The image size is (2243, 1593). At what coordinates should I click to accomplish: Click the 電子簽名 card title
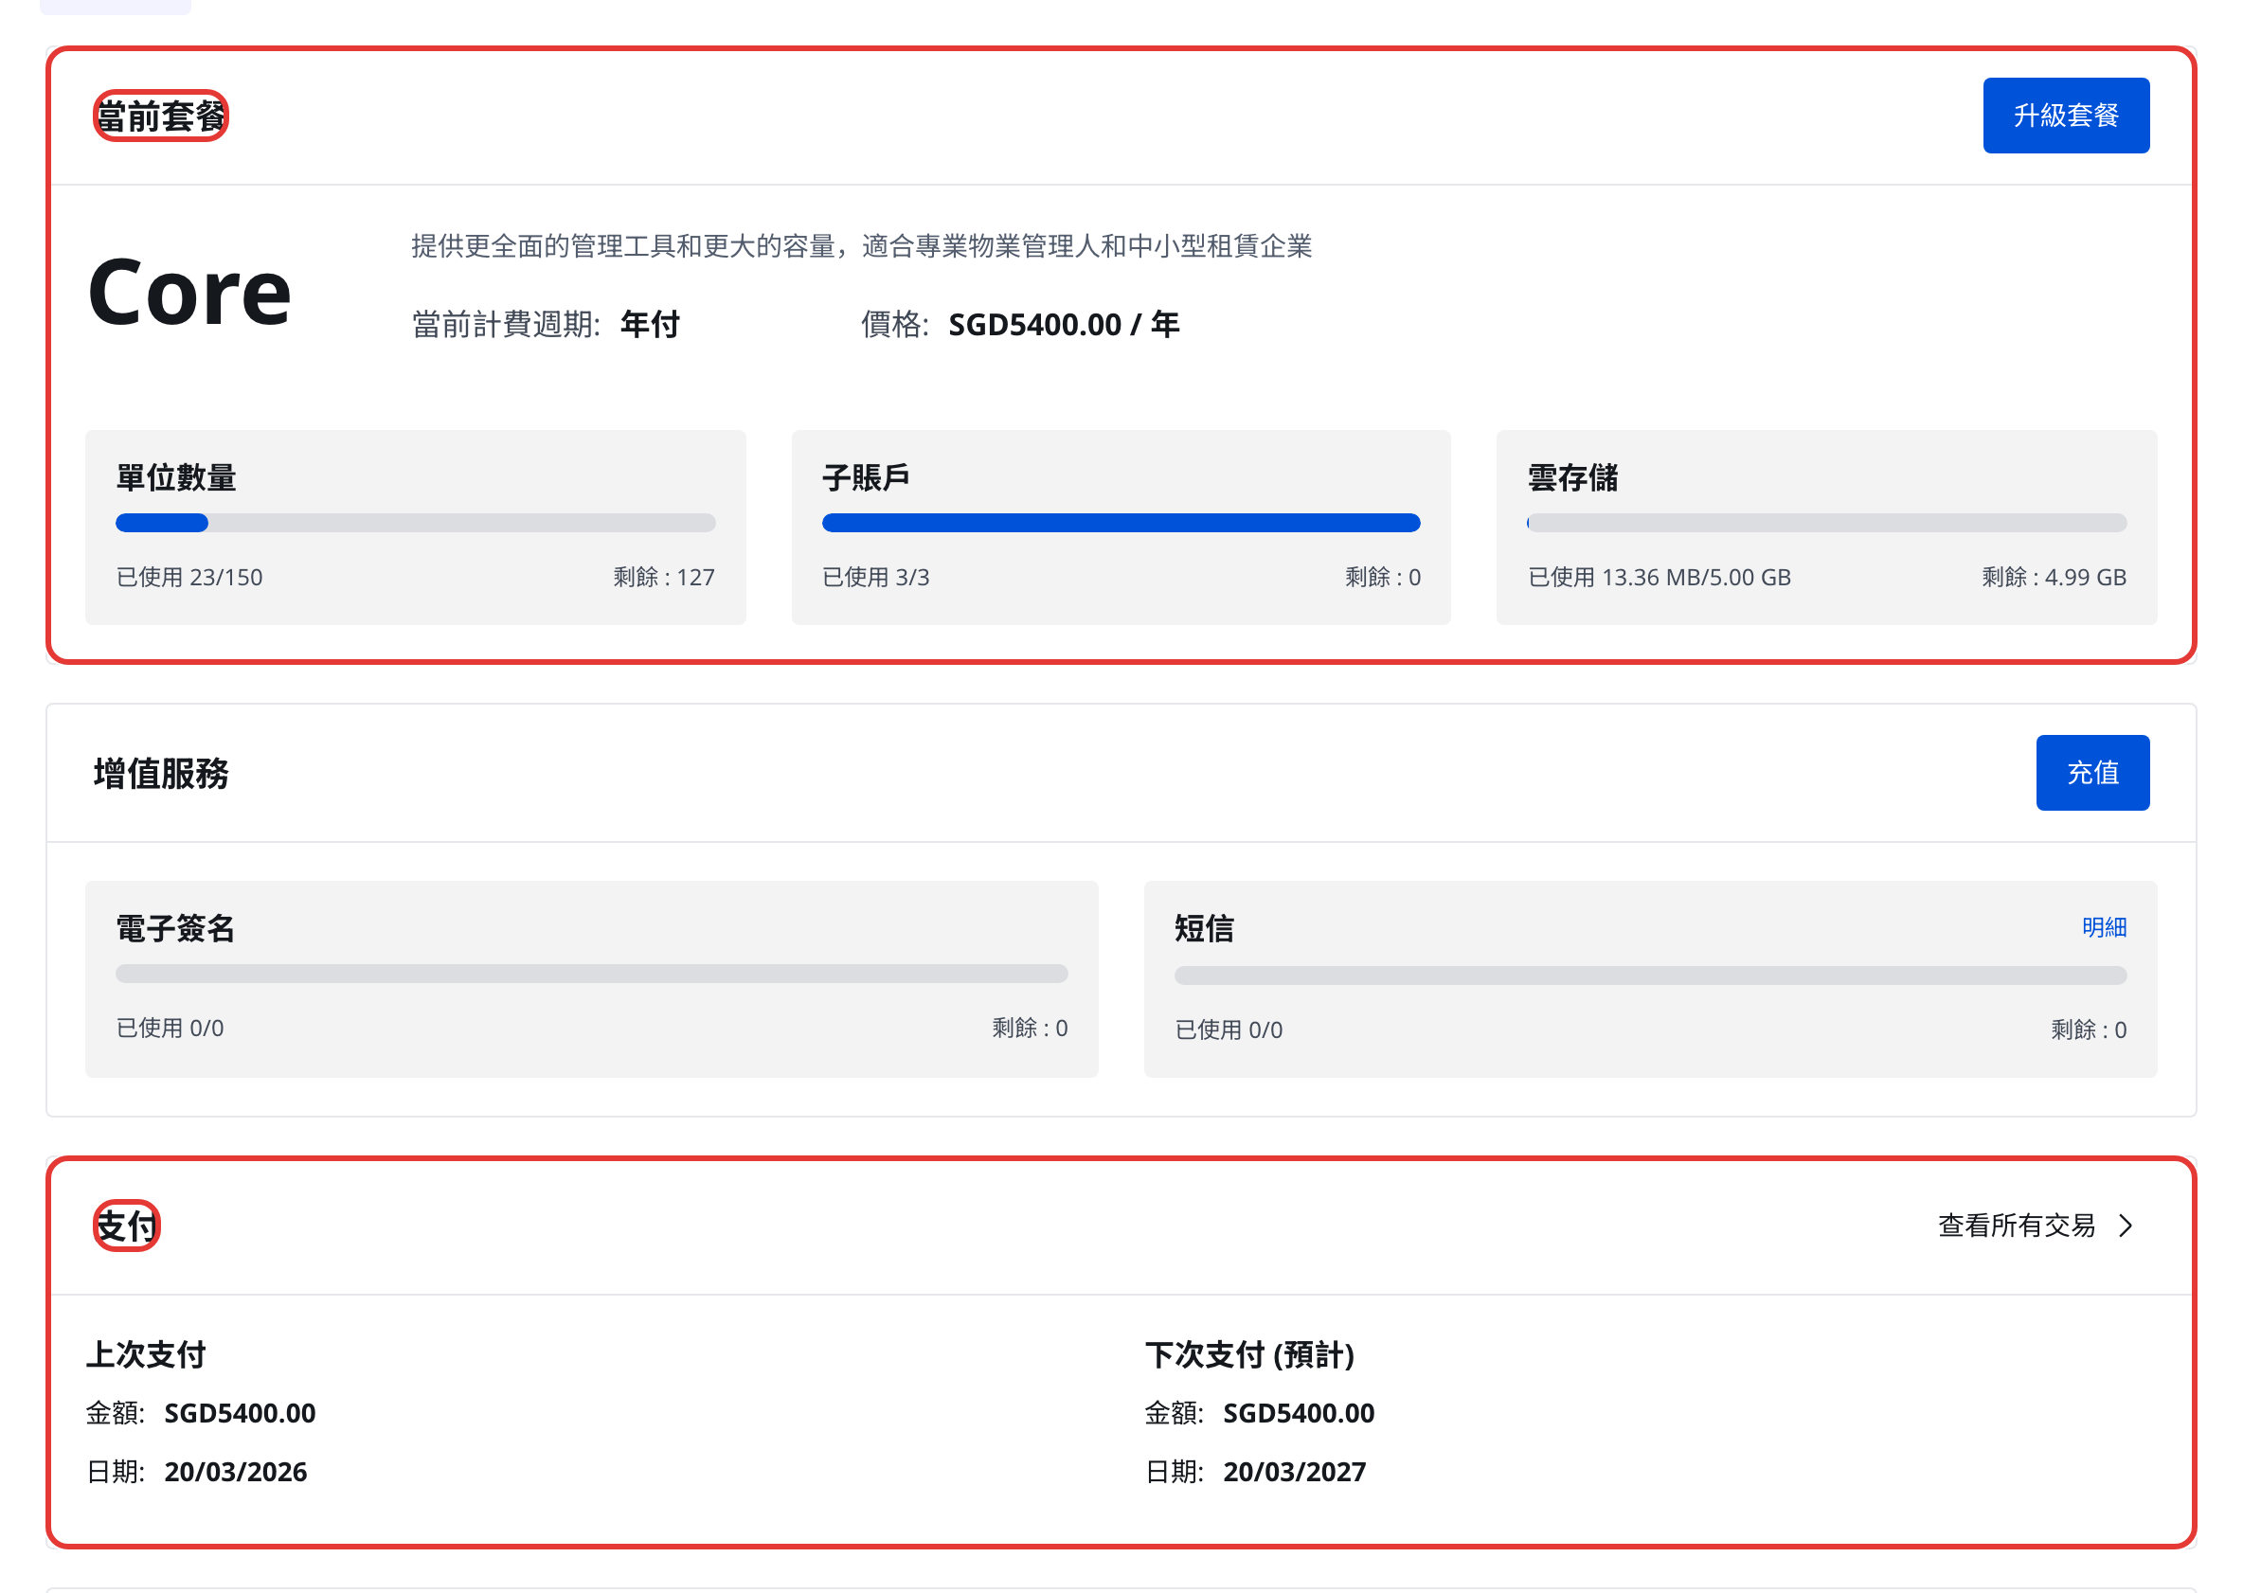[175, 928]
